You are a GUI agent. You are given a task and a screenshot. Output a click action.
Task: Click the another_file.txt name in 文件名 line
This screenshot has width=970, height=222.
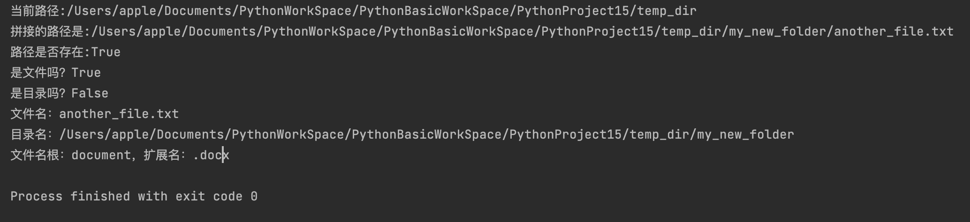(119, 114)
